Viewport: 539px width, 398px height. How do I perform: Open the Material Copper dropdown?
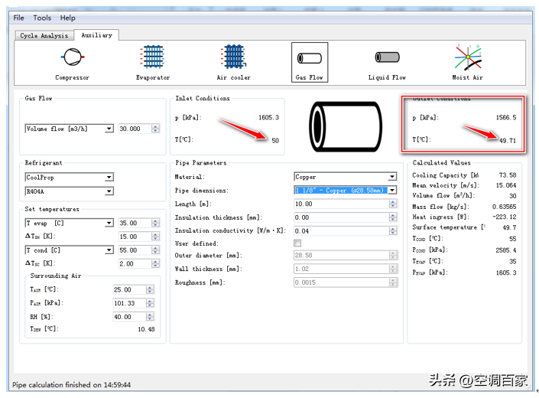(x=392, y=177)
